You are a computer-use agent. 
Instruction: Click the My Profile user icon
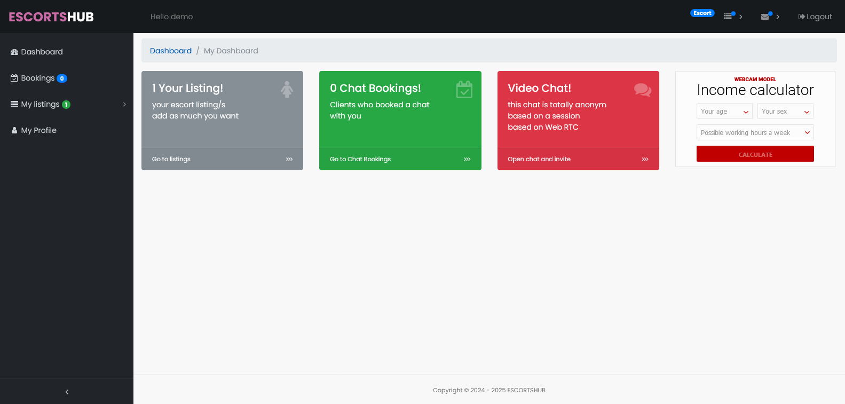click(14, 130)
